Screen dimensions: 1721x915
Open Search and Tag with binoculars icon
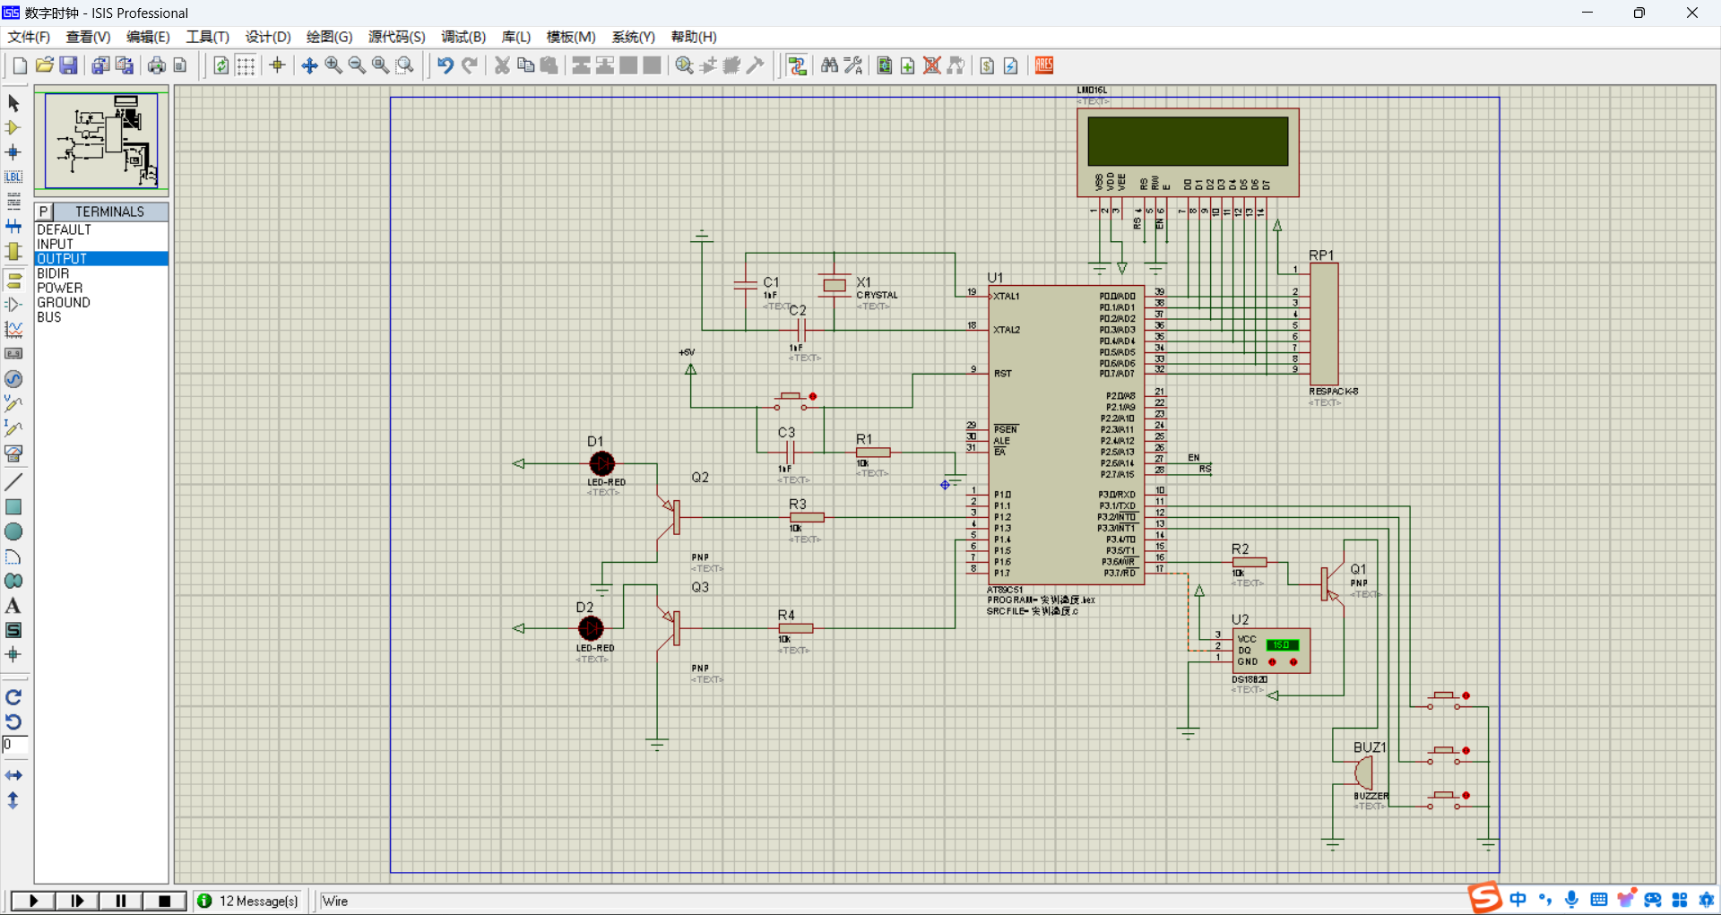click(829, 65)
